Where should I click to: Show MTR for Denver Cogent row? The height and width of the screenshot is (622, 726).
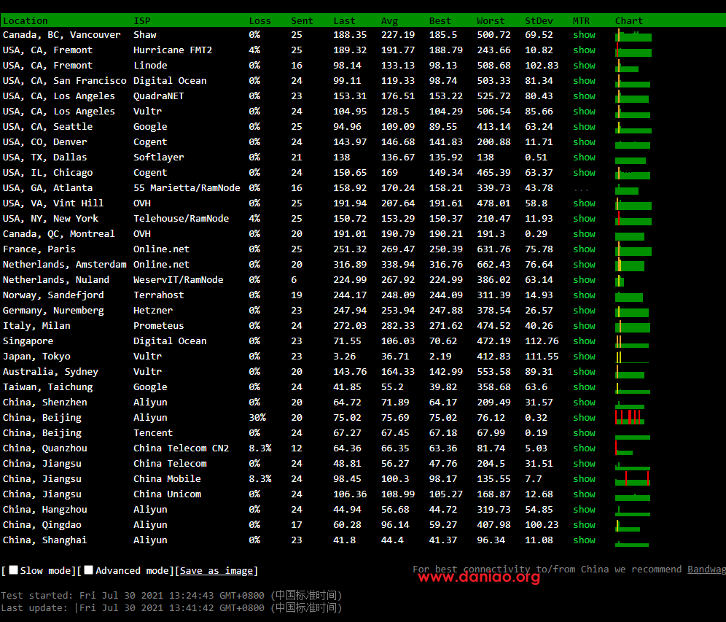pyautogui.click(x=584, y=141)
